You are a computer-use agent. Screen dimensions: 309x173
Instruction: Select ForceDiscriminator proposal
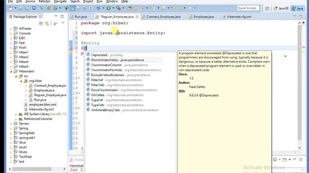pos(125,90)
